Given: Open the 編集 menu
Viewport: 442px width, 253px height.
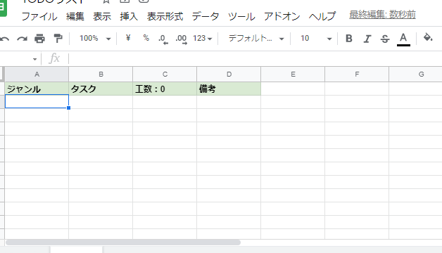Looking at the screenshot, I should coord(75,16).
